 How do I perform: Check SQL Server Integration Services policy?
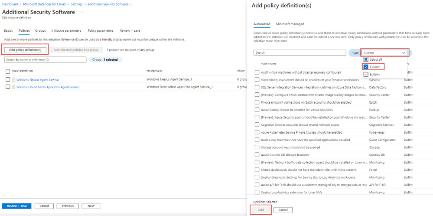[257, 87]
